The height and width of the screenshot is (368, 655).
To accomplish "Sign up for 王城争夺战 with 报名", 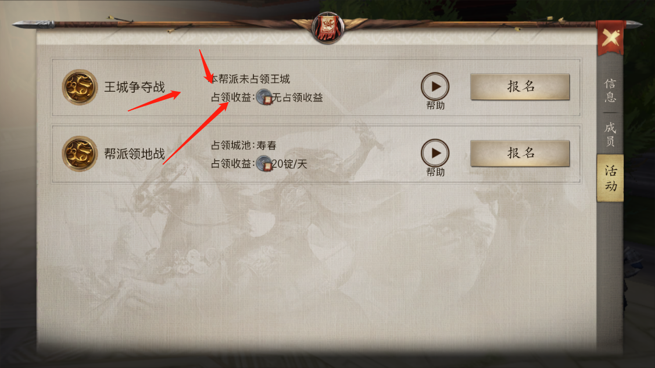I will [x=520, y=87].
